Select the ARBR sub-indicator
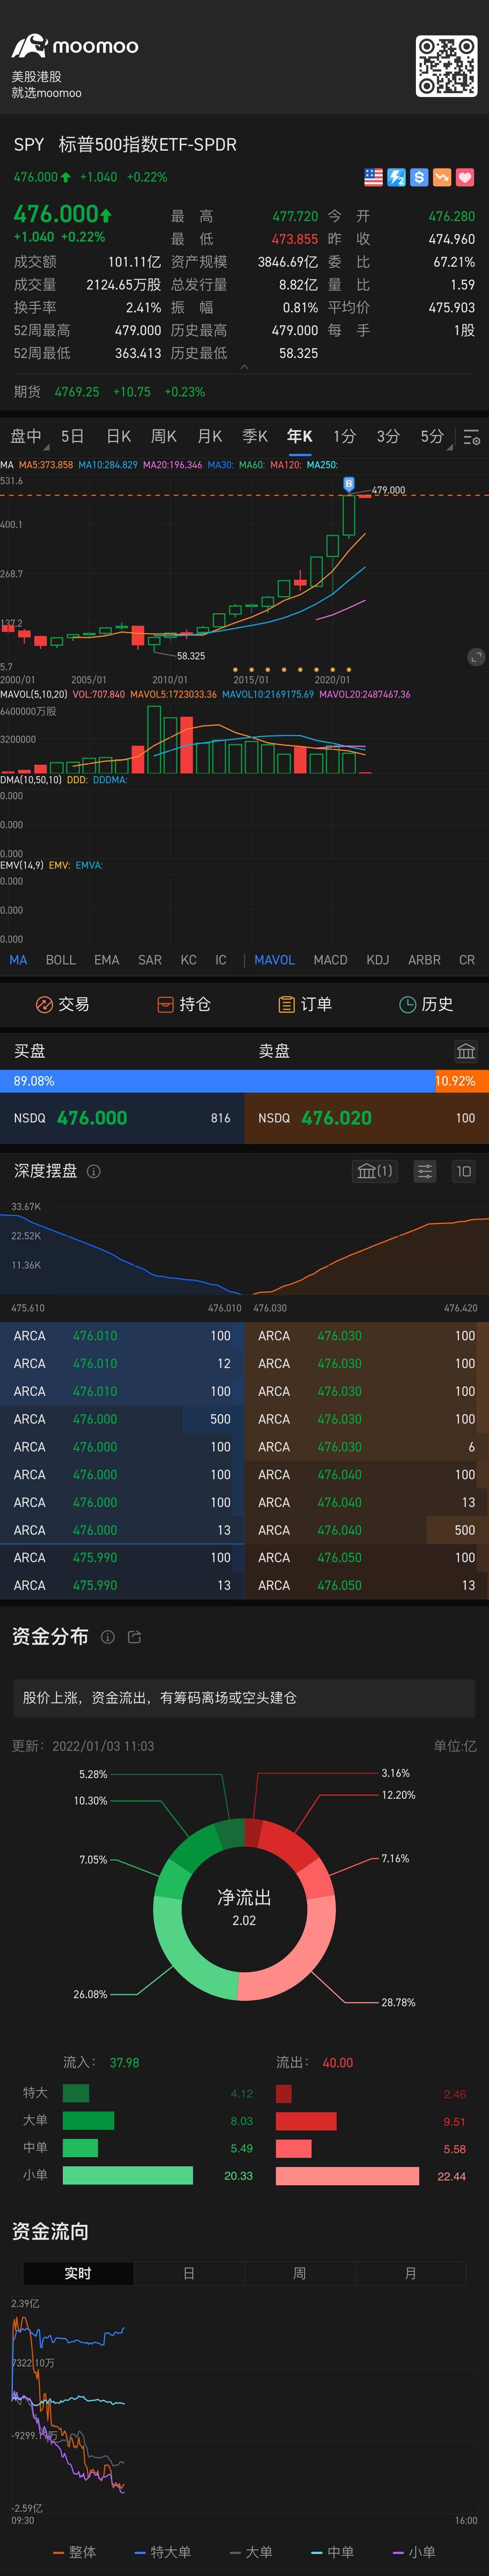Viewport: 489px width, 2576px height. 424,959
